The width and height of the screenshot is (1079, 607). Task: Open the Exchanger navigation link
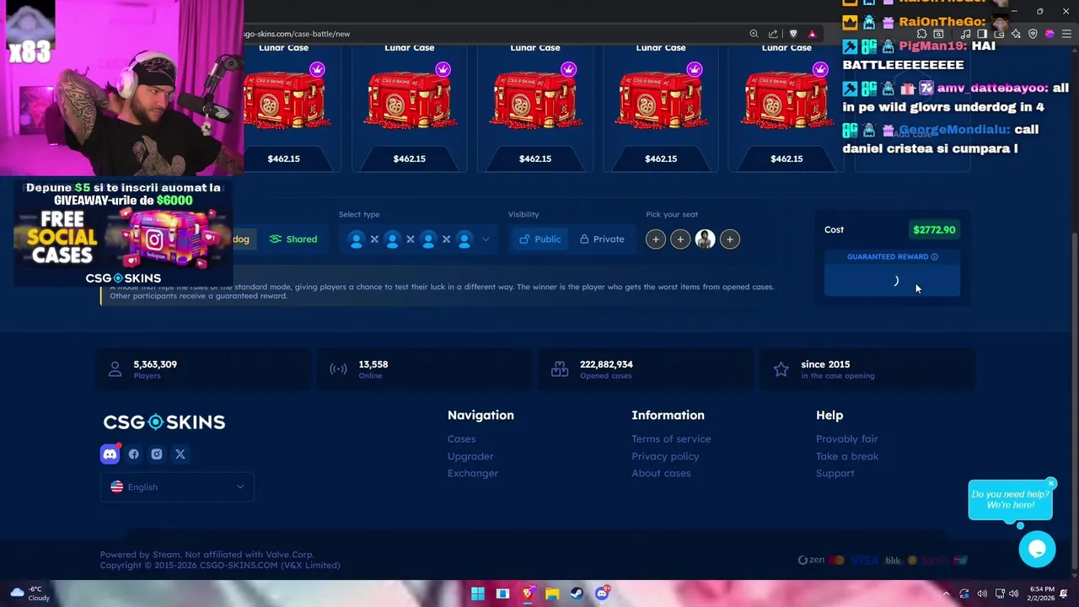(473, 473)
